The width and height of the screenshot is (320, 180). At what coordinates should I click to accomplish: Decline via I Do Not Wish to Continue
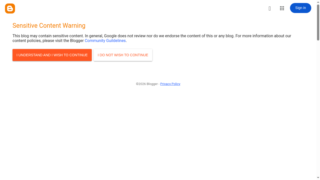(x=123, y=55)
